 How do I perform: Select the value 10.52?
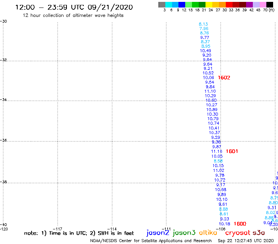pyautogui.click(x=208, y=73)
